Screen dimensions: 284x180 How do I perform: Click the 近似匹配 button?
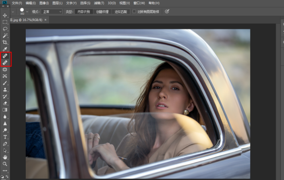coord(121,12)
